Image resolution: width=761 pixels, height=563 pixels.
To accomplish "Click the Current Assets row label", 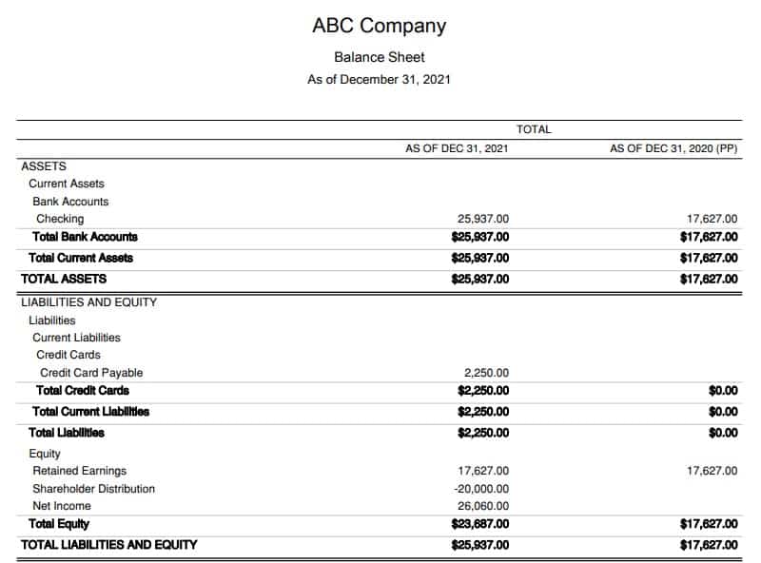I will (x=67, y=184).
